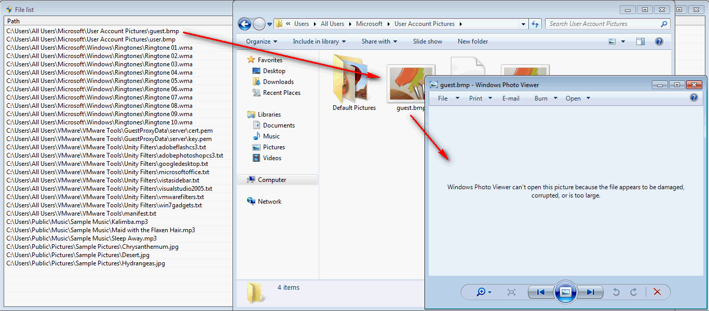
Task: Open Music library in navigation pane
Action: tap(271, 136)
